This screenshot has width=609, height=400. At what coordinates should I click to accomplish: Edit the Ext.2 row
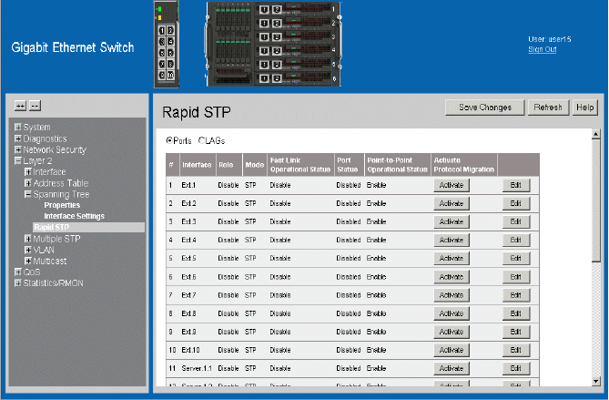pyautogui.click(x=516, y=204)
